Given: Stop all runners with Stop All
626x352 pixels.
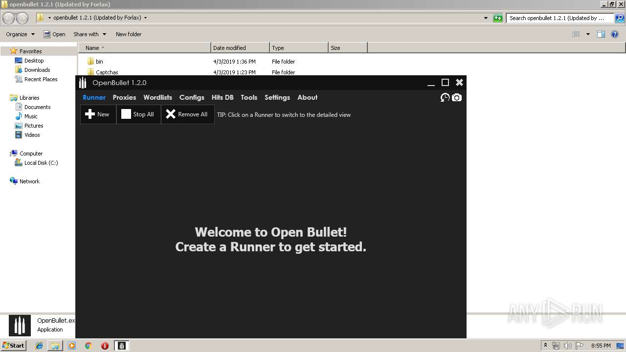Looking at the screenshot, I should click(x=138, y=114).
